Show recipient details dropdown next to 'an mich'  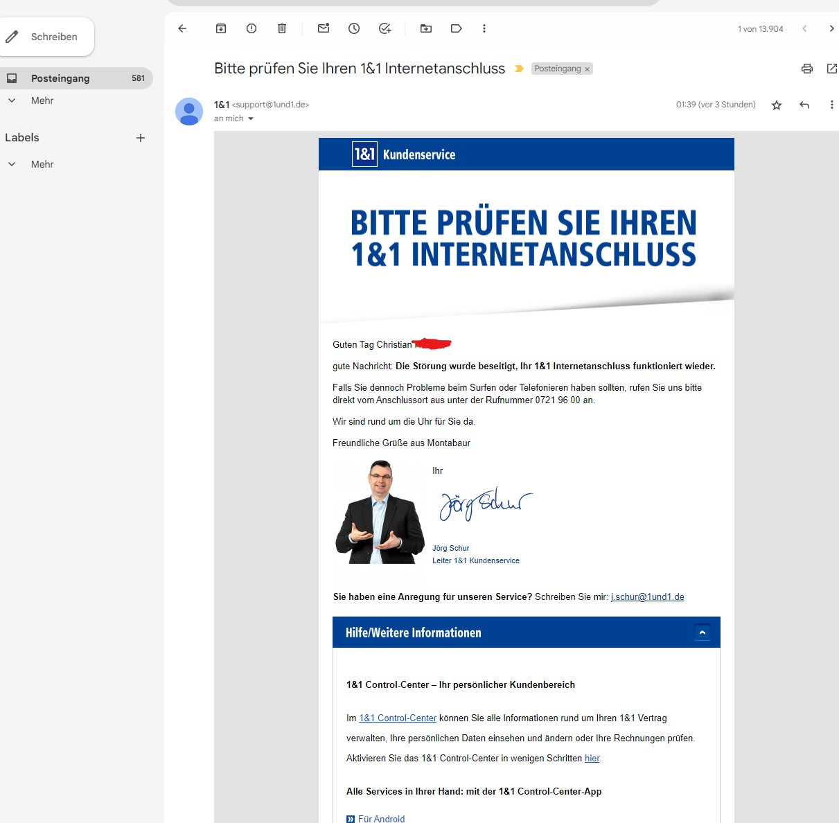click(251, 118)
